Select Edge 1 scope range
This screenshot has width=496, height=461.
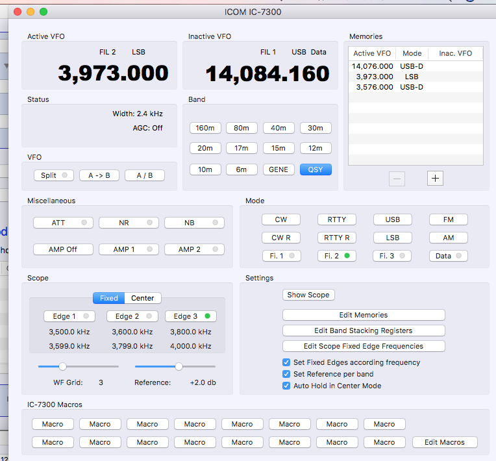click(x=69, y=316)
